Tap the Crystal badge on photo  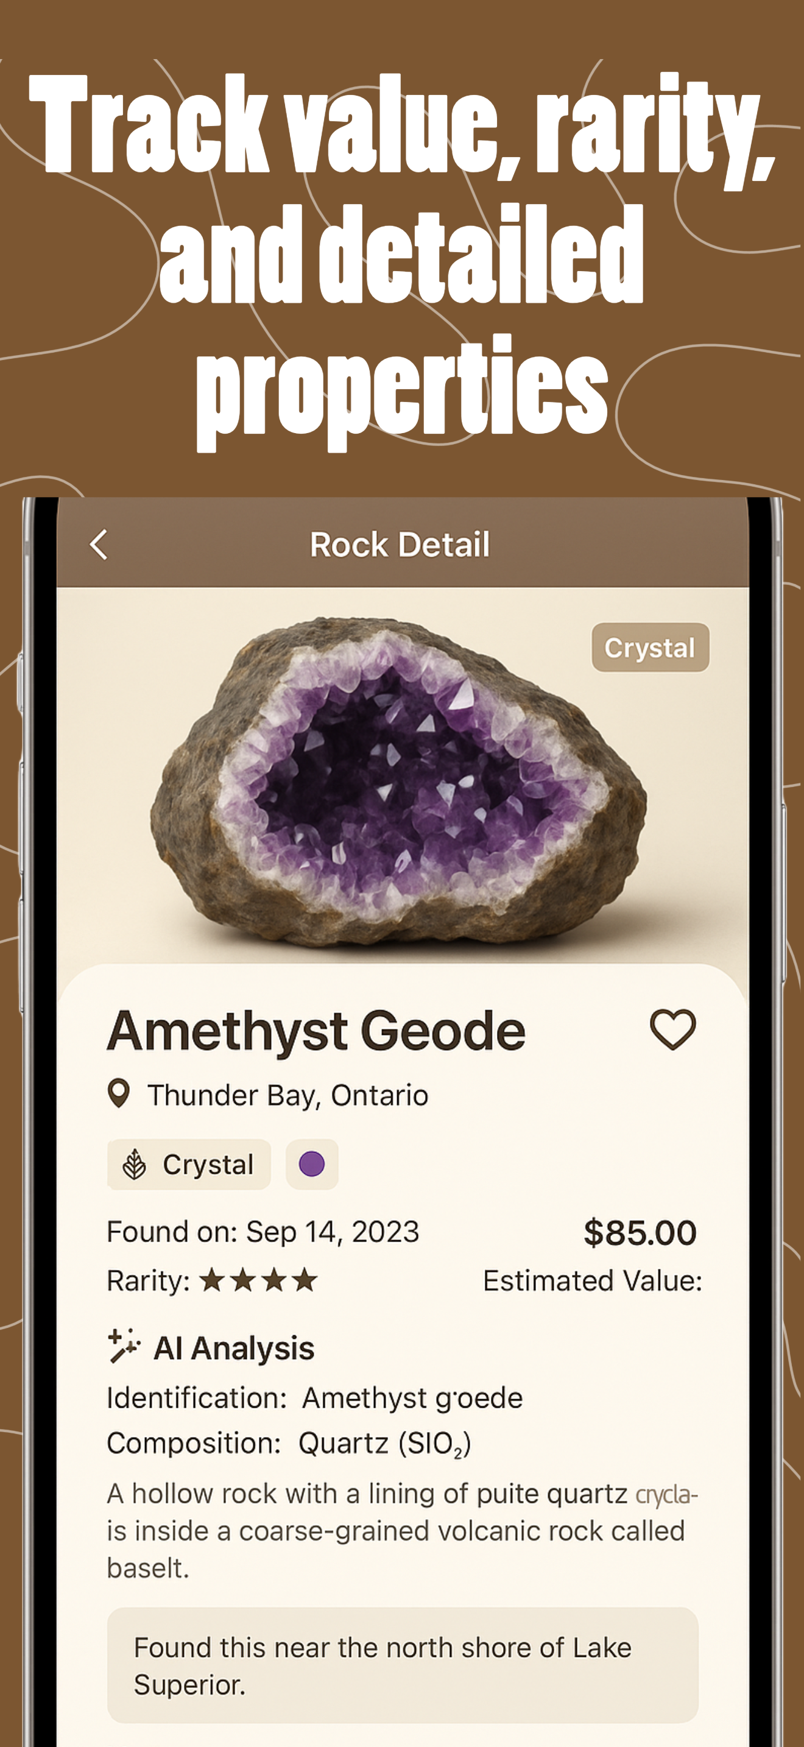pyautogui.click(x=650, y=648)
